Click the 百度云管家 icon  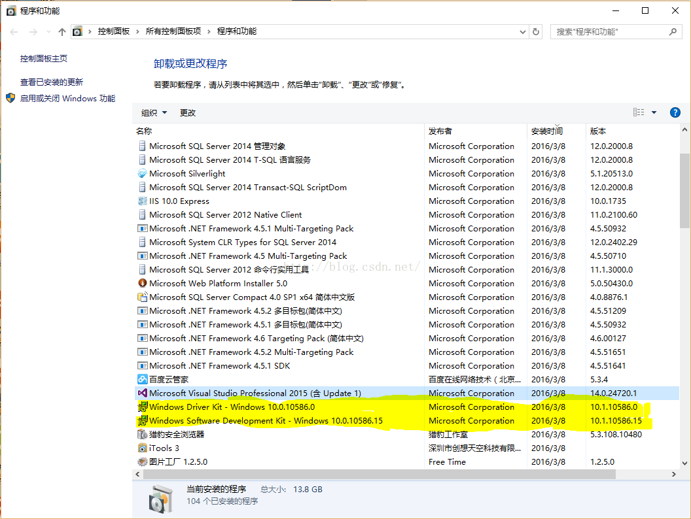143,380
